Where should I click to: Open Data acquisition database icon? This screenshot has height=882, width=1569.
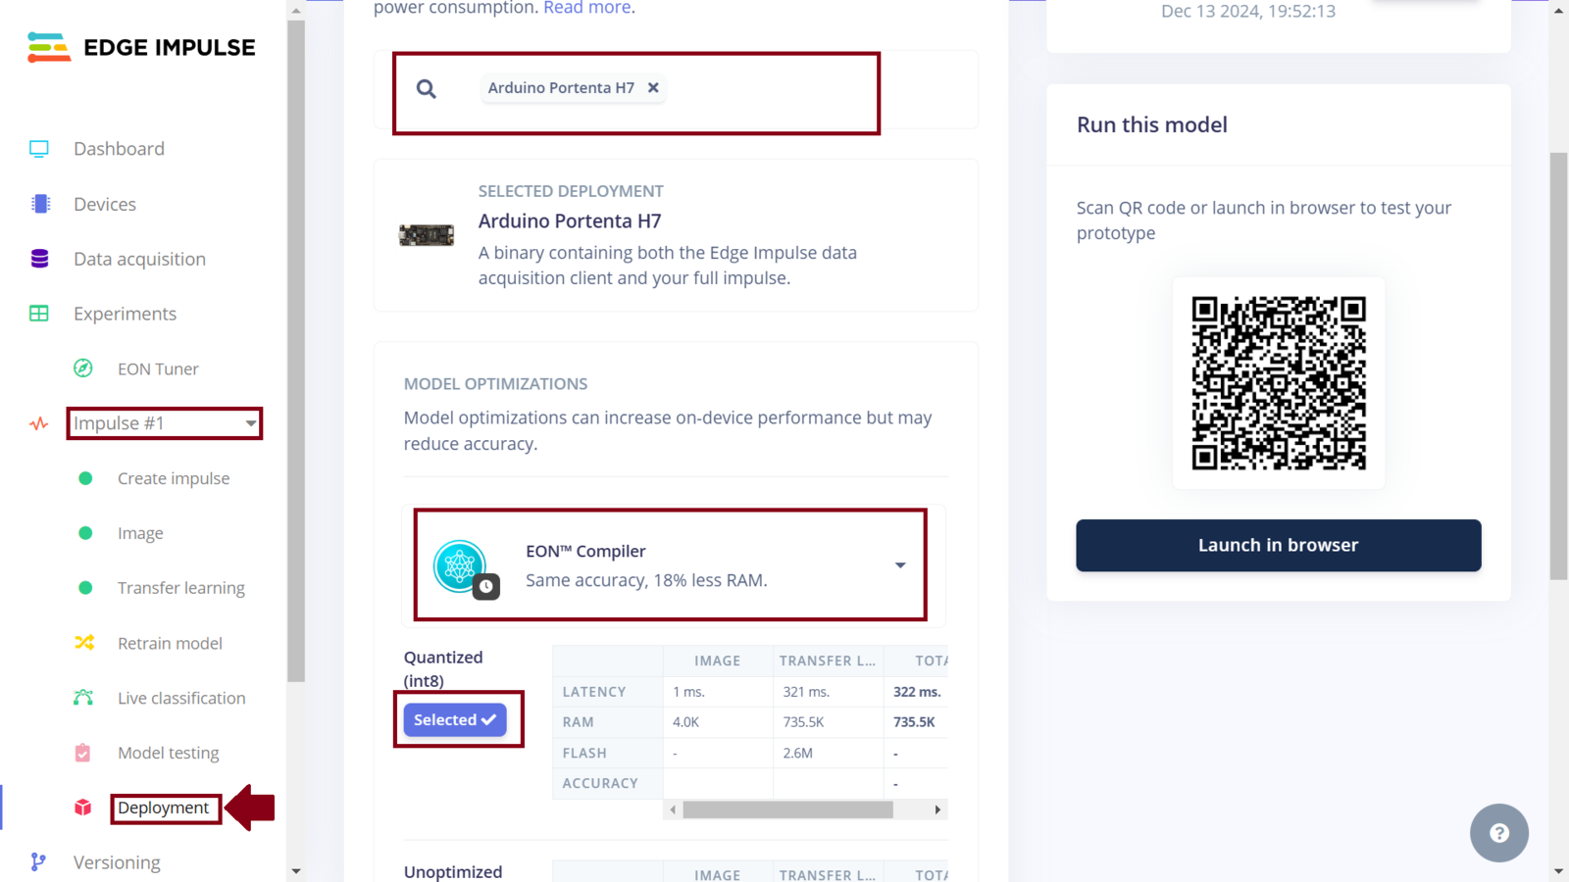[x=39, y=259]
